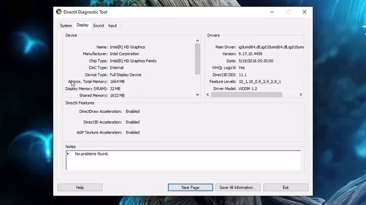Viewport: 366px width, 205px height.
Task: Close the DirectX Diagnostic Tool window
Action: coord(304,12)
